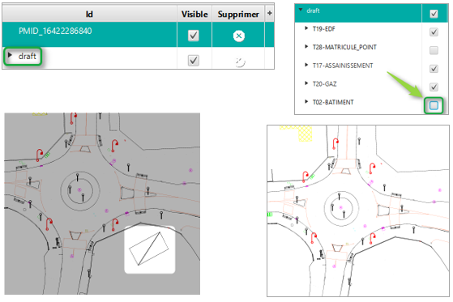
Task: Uncheck the draft group header checkbox
Action: [434, 14]
